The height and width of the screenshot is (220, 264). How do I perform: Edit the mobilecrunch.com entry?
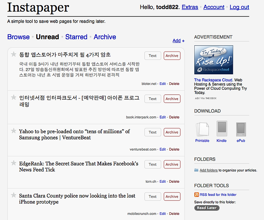click(162, 214)
